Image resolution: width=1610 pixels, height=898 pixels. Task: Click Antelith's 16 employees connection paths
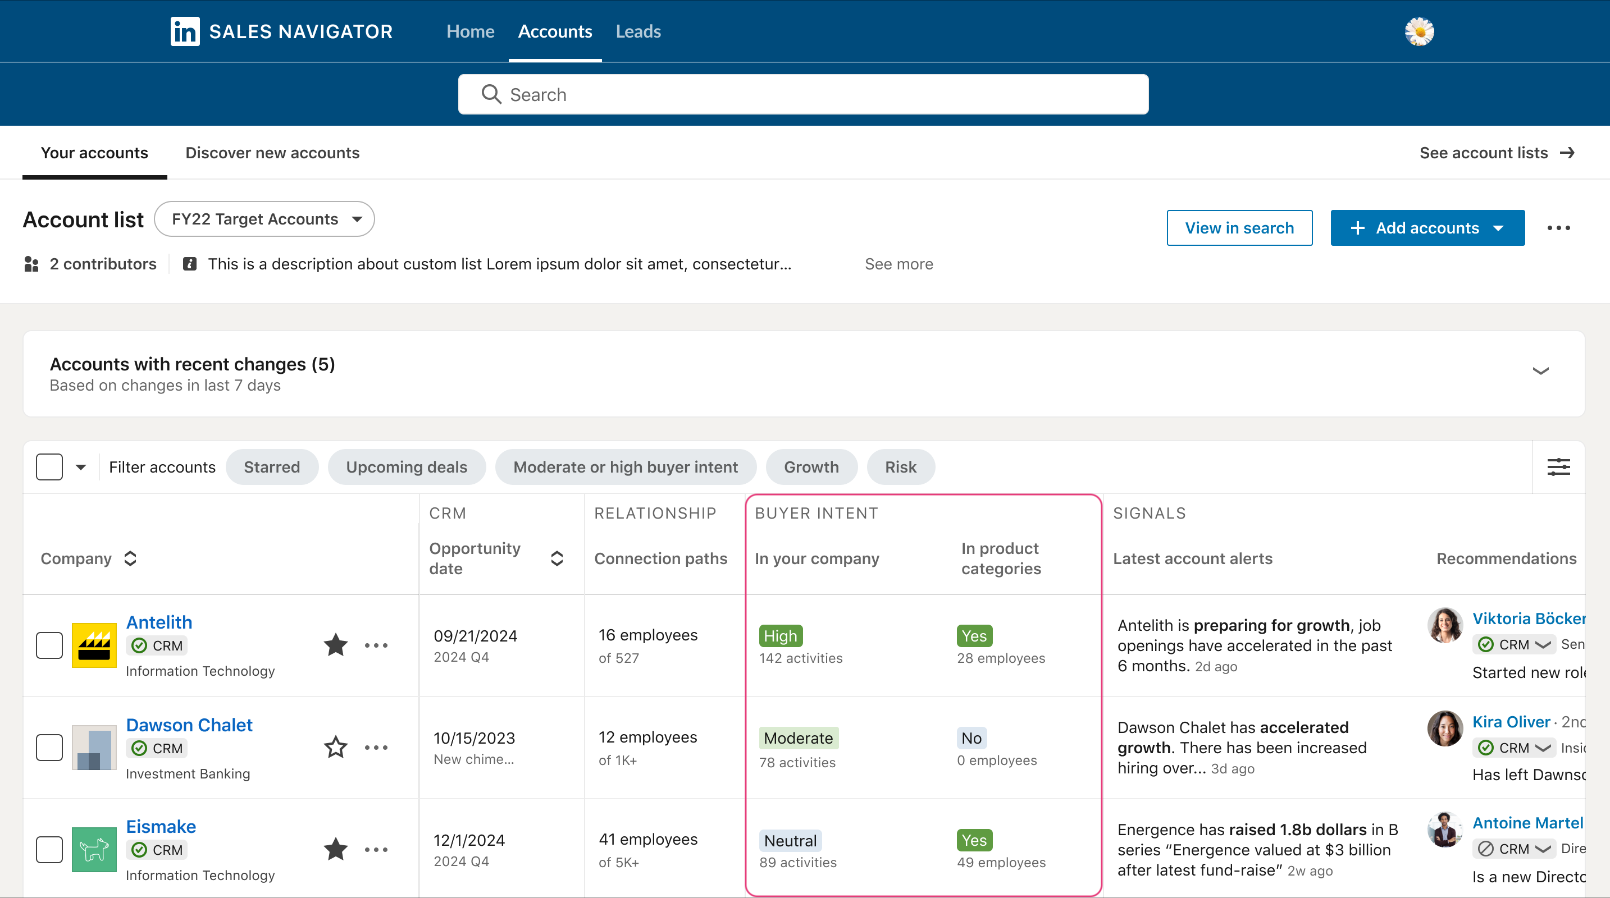pos(648,635)
